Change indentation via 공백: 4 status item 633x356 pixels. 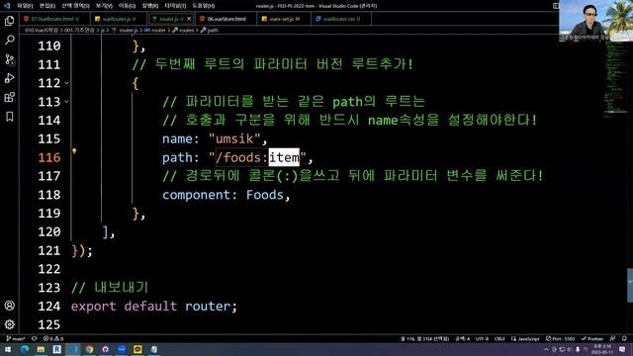click(x=463, y=338)
